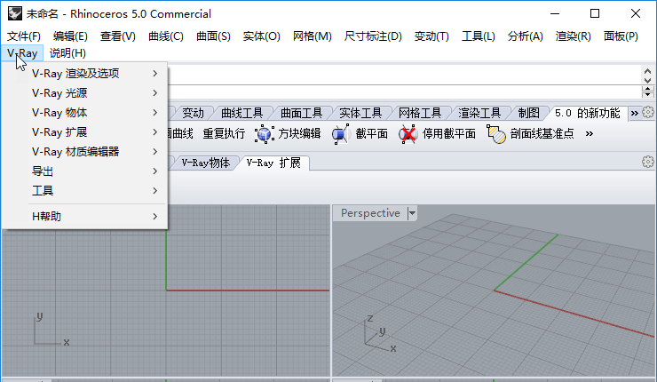Image resolution: width=657 pixels, height=382 pixels.
Task: Open the 查看(V) menu
Action: click(x=118, y=36)
